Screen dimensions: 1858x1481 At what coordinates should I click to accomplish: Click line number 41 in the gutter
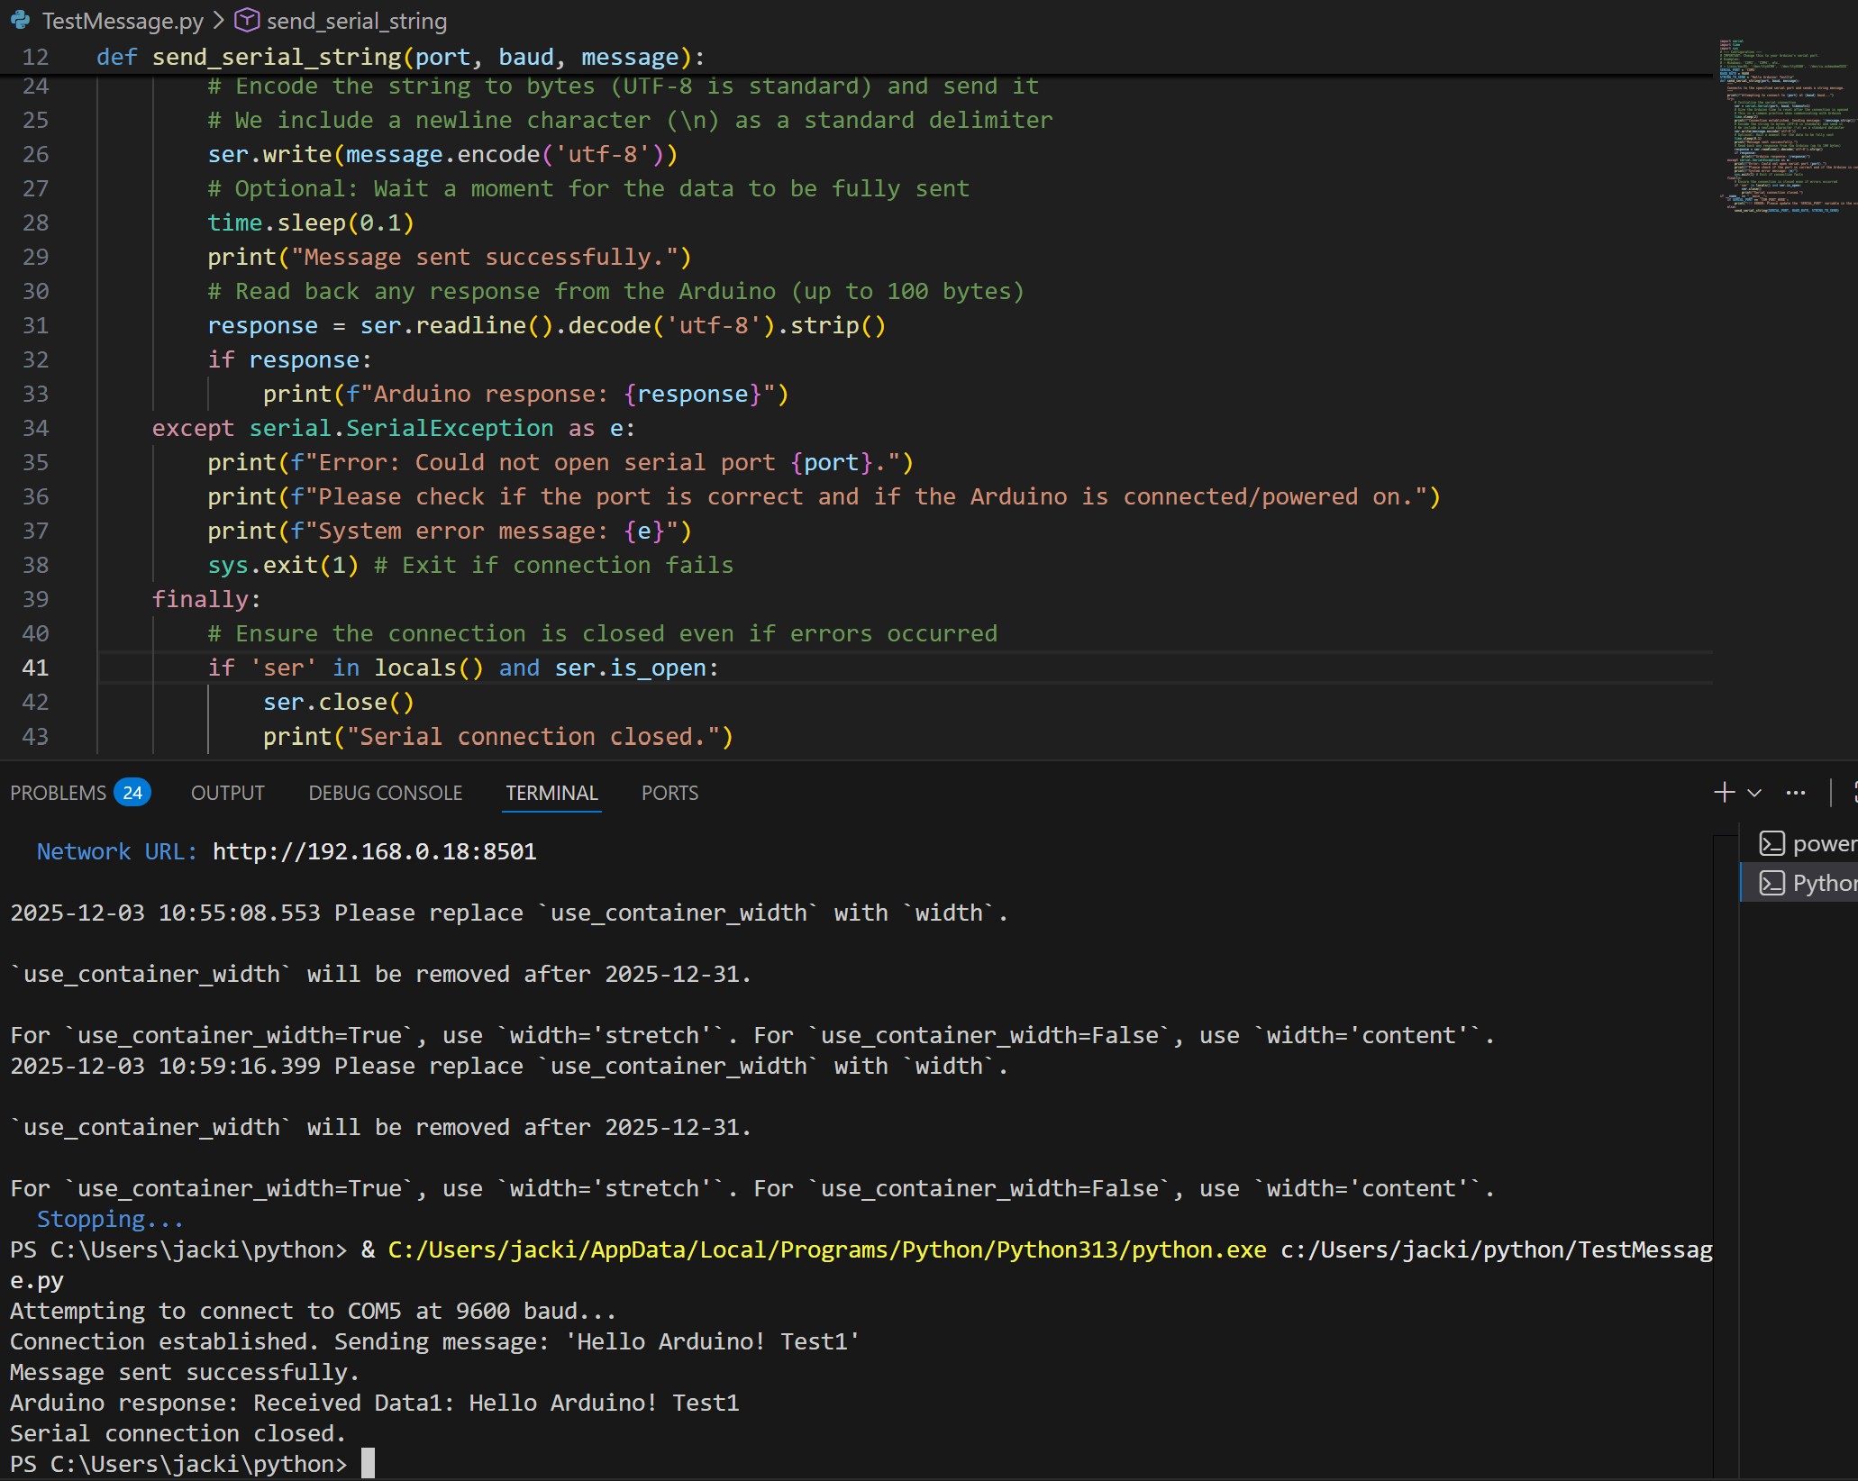[36, 668]
